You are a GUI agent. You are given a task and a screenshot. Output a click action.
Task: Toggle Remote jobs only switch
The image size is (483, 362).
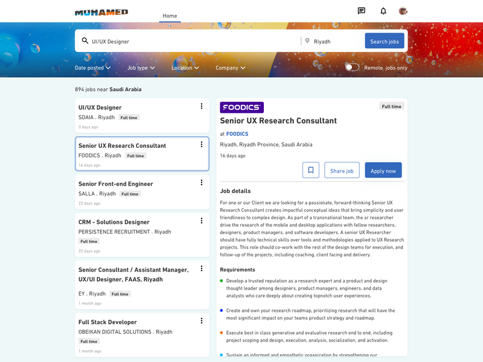point(352,68)
